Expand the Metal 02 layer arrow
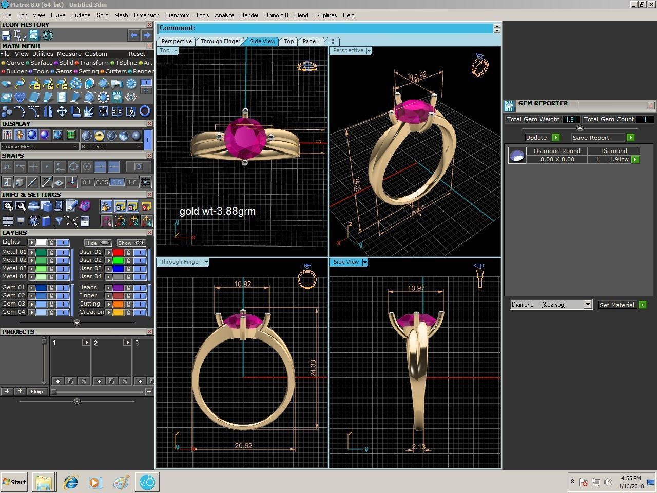This screenshot has height=493, width=657. [x=31, y=260]
